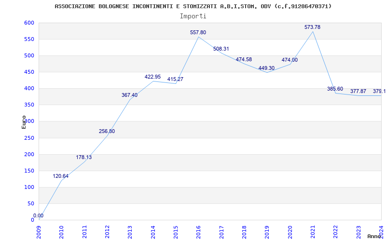Click the 'Anno' x-axis title
The width and height of the screenshot is (386, 241).
click(374, 236)
